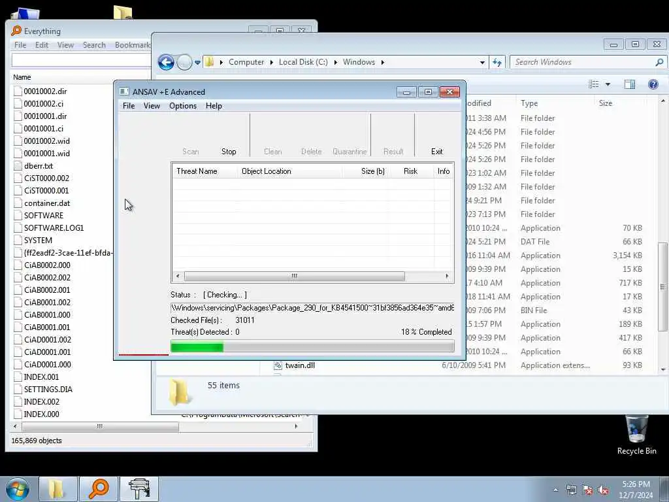The height and width of the screenshot is (502, 669).
Task: Click the Stop button in ANSAV toolbar
Action: click(229, 152)
